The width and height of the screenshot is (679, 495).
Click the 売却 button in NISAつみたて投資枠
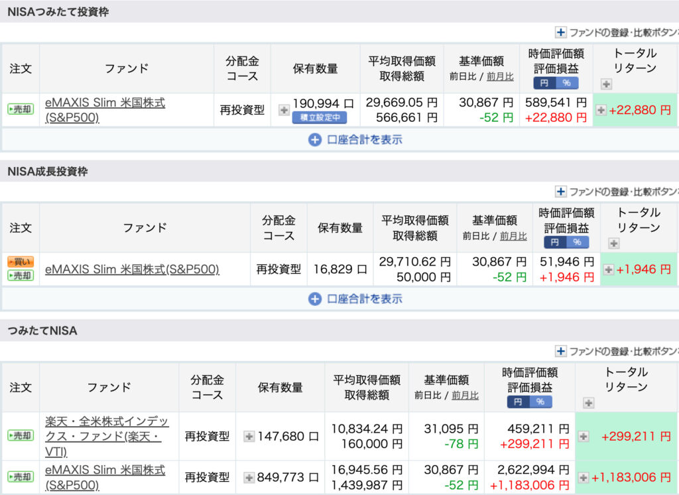click(x=20, y=110)
